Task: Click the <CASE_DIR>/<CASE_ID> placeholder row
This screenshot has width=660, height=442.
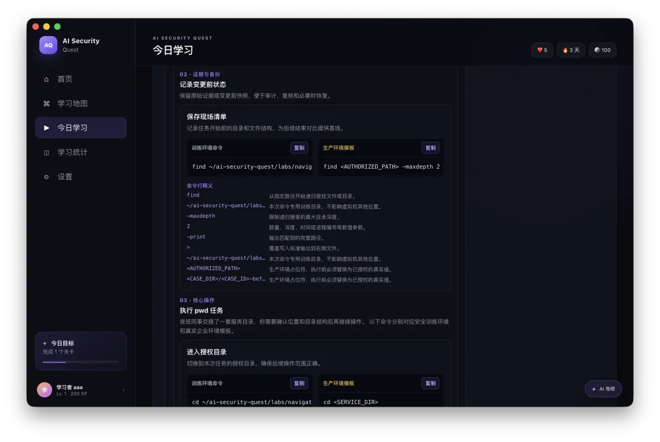Action: 315,279
